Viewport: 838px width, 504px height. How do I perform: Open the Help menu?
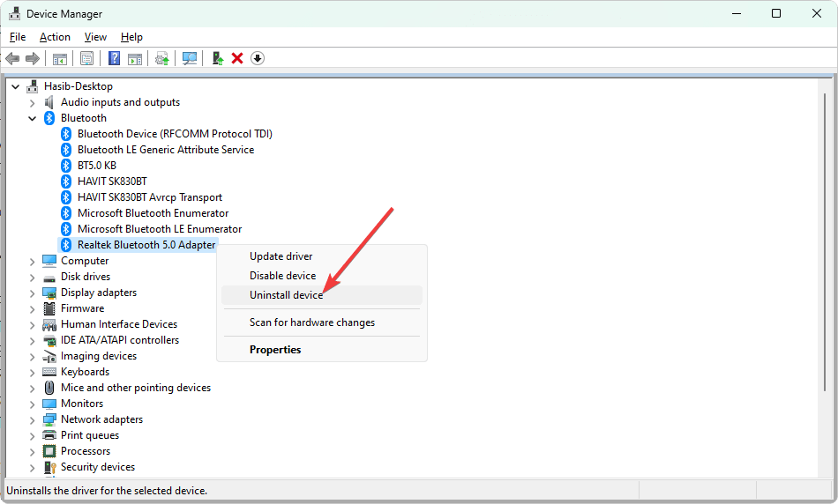131,37
